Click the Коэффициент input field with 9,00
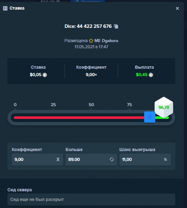Image resolution: width=187 pixels, height=208 pixels. 37,159
